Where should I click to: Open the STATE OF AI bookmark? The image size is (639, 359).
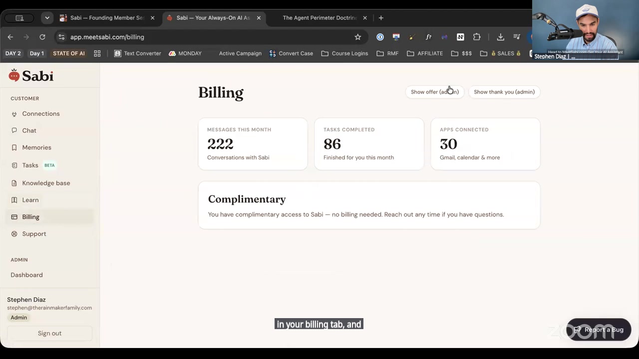click(69, 53)
